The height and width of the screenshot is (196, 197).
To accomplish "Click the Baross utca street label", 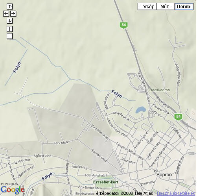I will click(x=99, y=155).
